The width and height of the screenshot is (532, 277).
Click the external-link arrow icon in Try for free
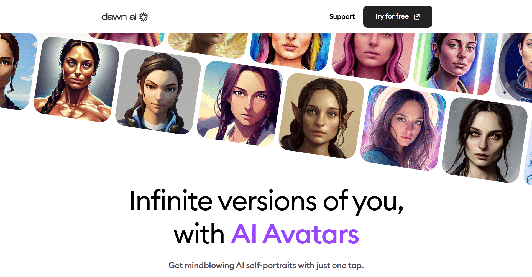417,17
